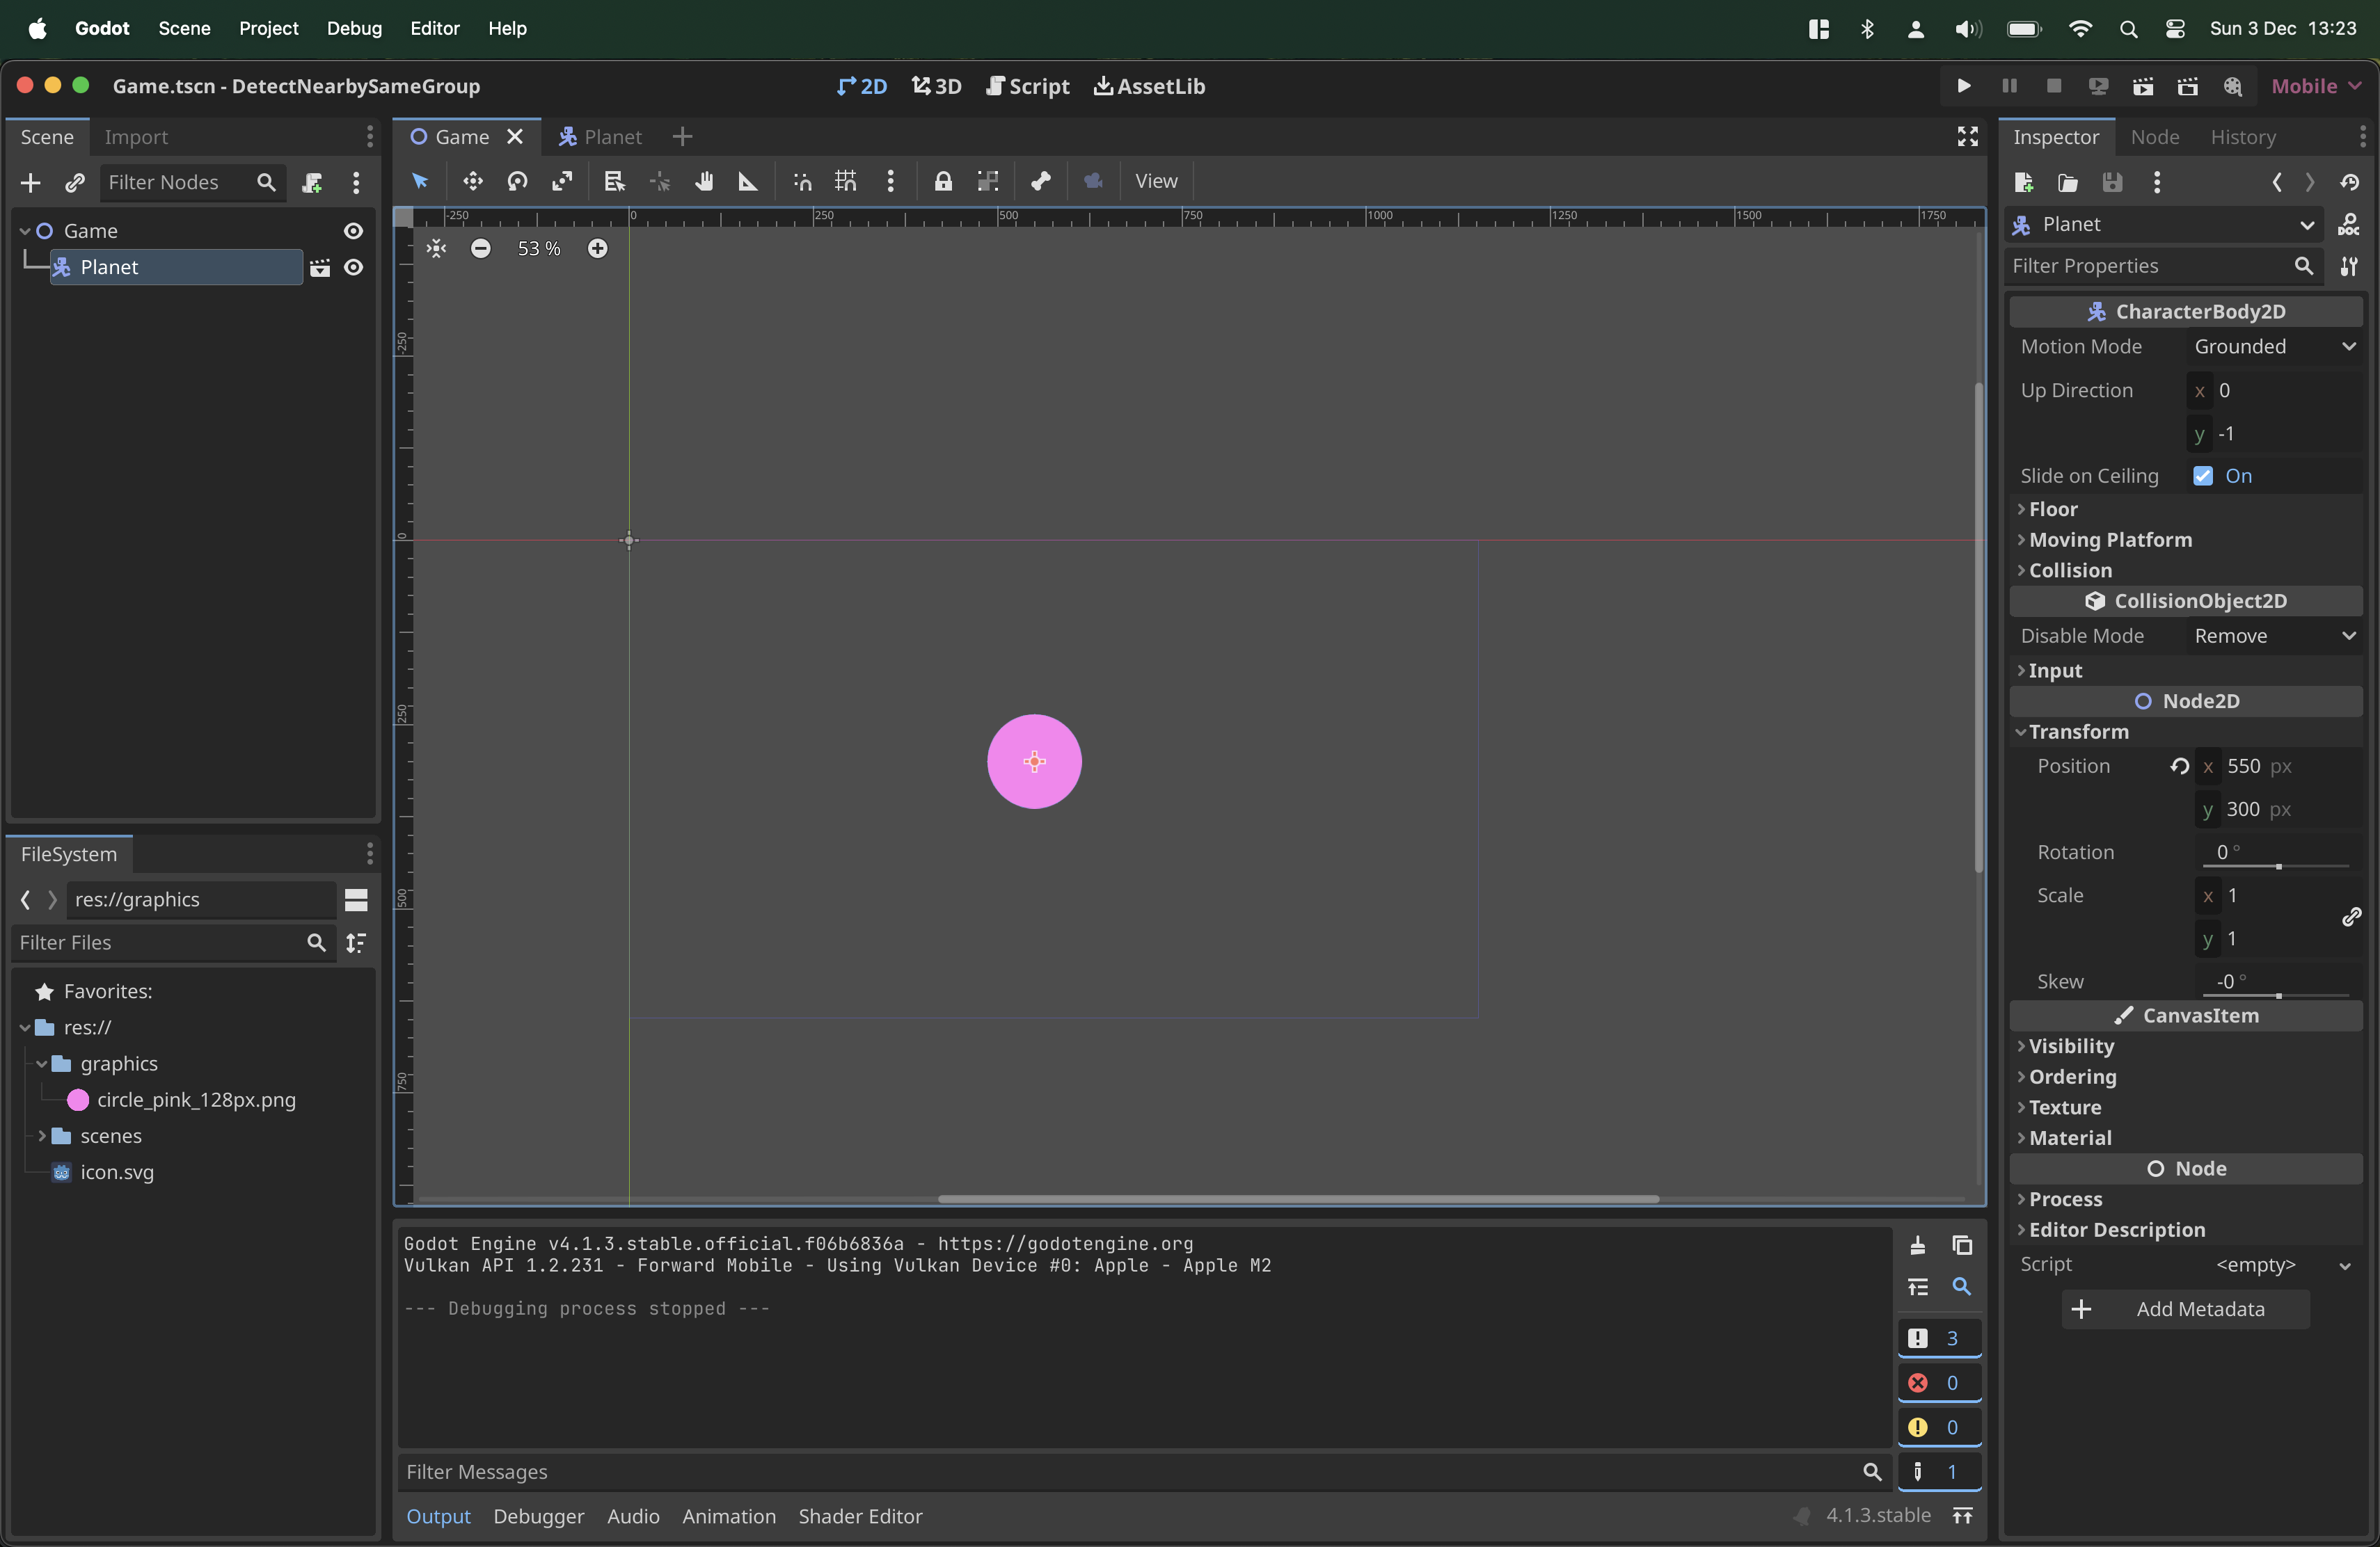Zoom out the 2D viewport

coord(481,248)
